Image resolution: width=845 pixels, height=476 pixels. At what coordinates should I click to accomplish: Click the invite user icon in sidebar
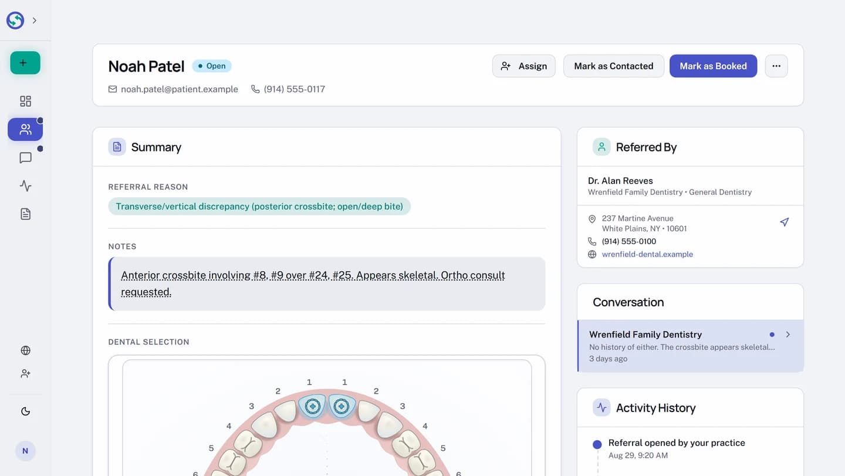pyautogui.click(x=25, y=373)
